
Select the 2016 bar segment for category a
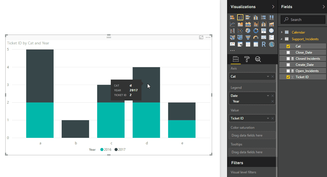pos(40,120)
